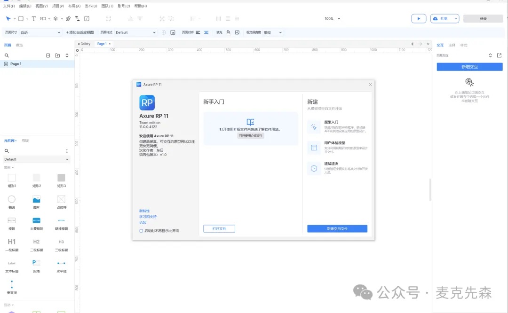The width and height of the screenshot is (508, 313).
Task: Click 打开使用介绍文件 button
Action: (x=250, y=136)
